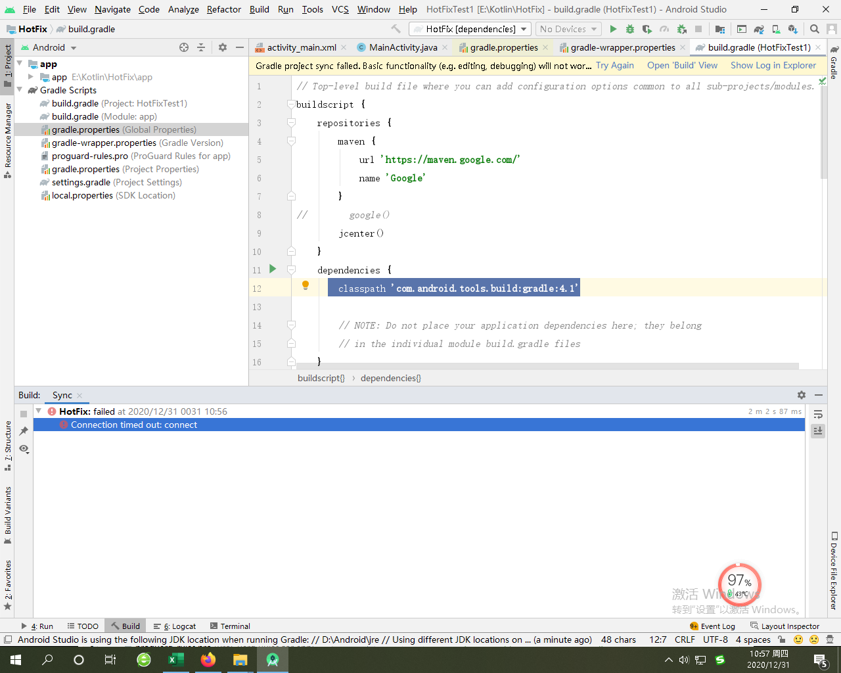Hide the project panel with minus icon
Viewport: 841px width, 673px height.
click(240, 47)
